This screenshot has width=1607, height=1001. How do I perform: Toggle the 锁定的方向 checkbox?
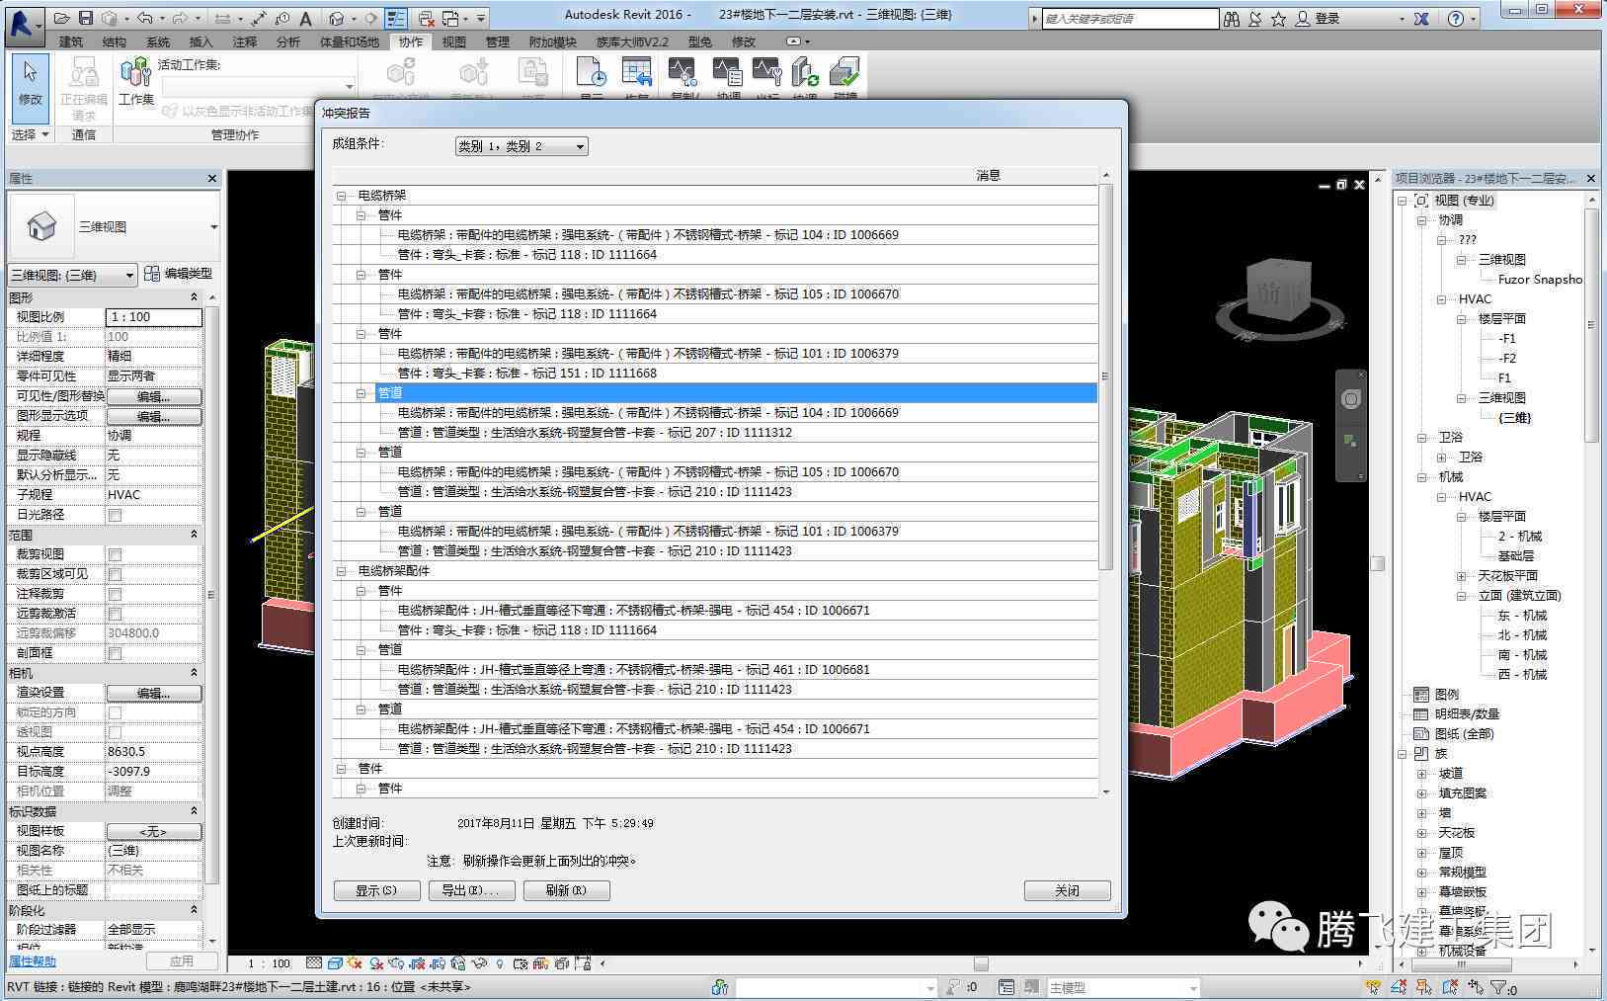[x=115, y=712]
